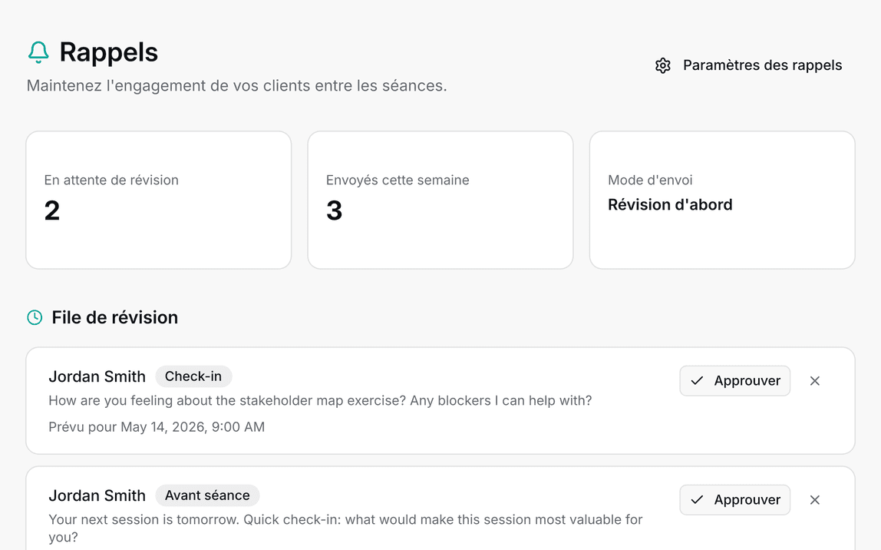Click the checkmark icon in second Approuver button
This screenshot has width=881, height=550.
pos(698,500)
